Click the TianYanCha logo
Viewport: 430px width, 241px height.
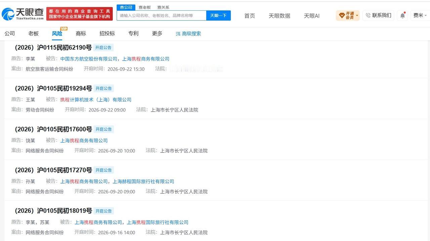[23, 14]
